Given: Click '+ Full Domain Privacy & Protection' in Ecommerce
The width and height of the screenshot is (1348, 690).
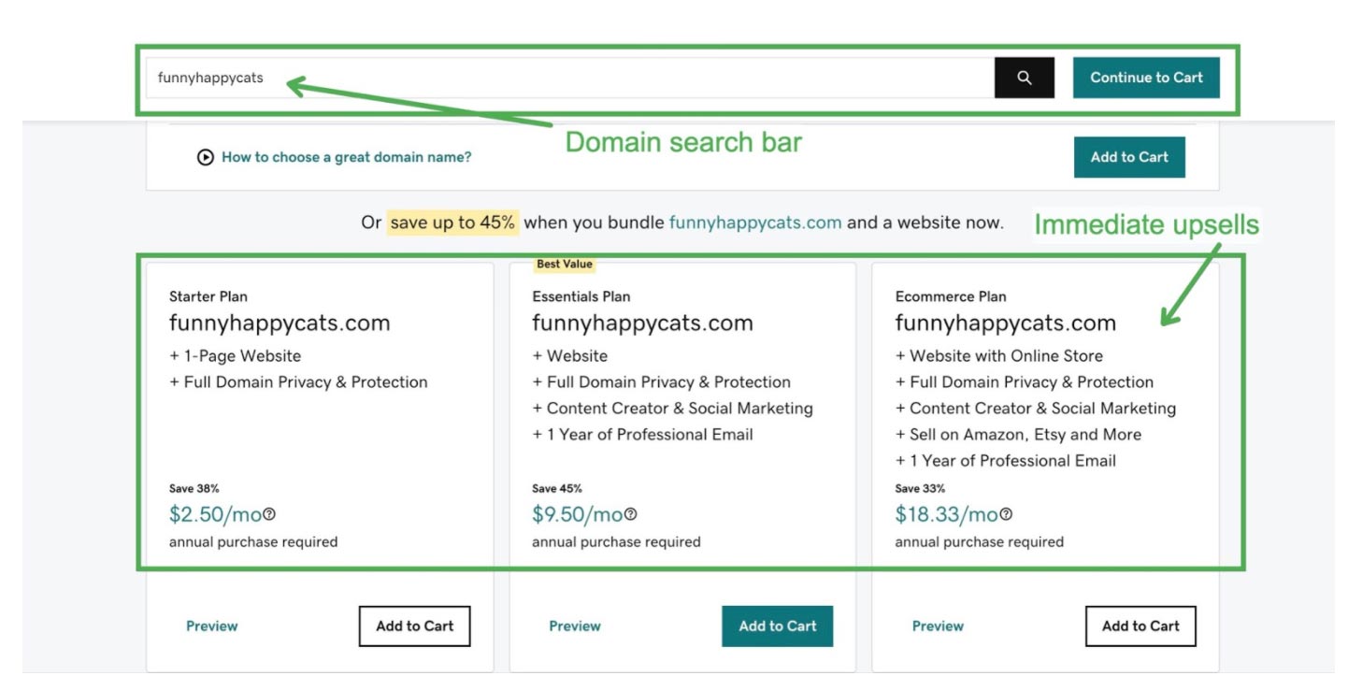Looking at the screenshot, I should click(x=1025, y=382).
